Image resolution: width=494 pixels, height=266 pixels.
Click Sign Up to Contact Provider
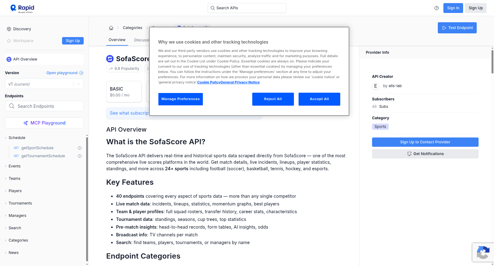pyautogui.click(x=425, y=142)
